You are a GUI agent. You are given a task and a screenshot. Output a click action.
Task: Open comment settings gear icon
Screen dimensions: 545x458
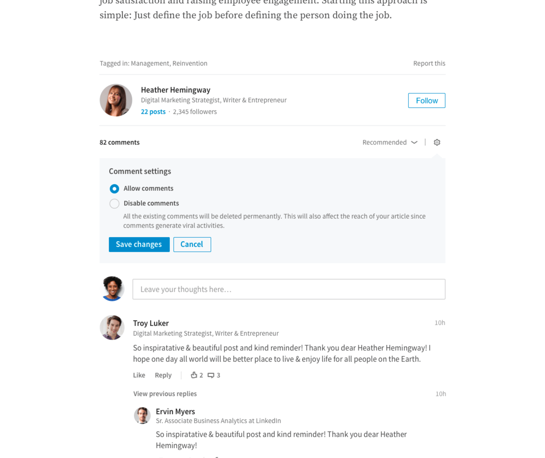(x=437, y=142)
